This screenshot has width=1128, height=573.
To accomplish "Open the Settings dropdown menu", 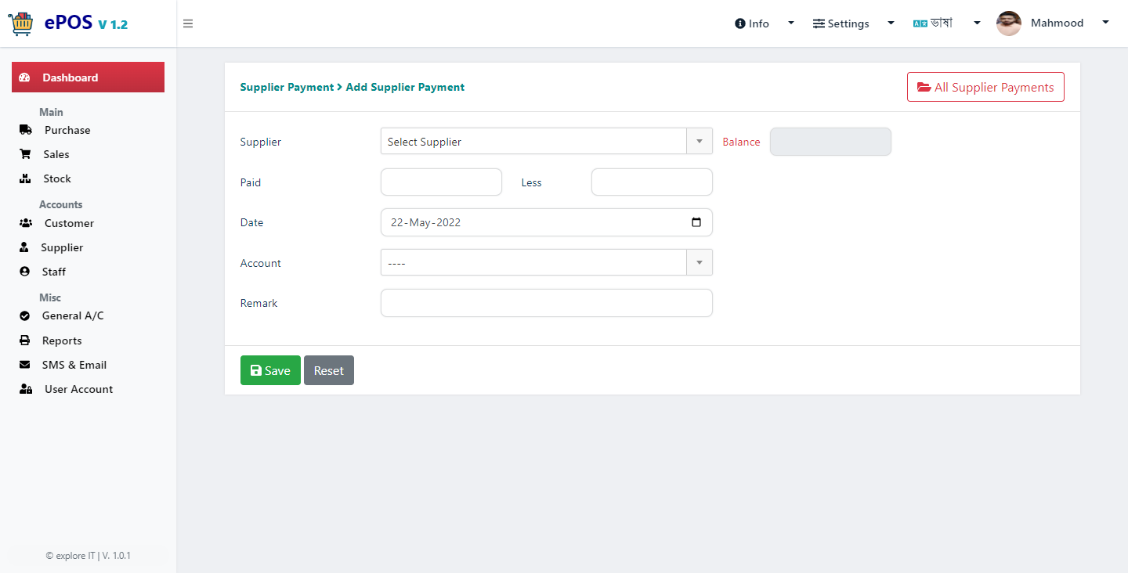I will [x=854, y=23].
